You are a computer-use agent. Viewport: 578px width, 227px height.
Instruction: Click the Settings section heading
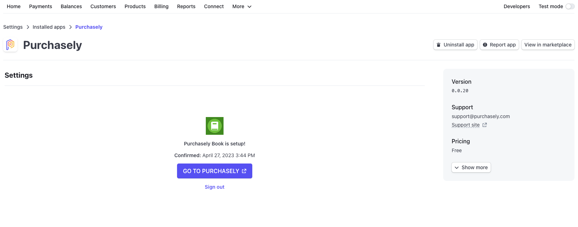coord(18,75)
